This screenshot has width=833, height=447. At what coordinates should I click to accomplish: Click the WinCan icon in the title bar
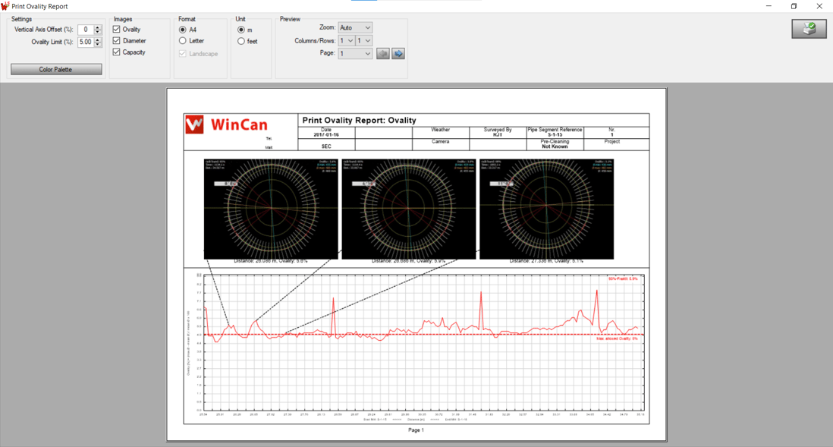pyautogui.click(x=6, y=6)
